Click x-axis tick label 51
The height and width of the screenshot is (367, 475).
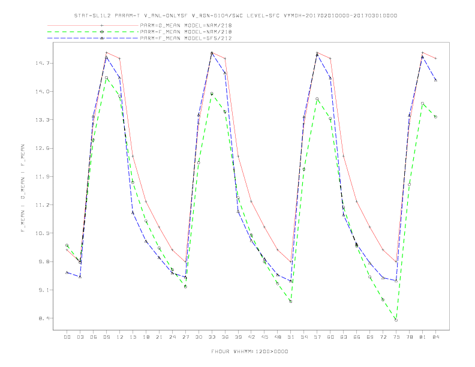(x=291, y=337)
